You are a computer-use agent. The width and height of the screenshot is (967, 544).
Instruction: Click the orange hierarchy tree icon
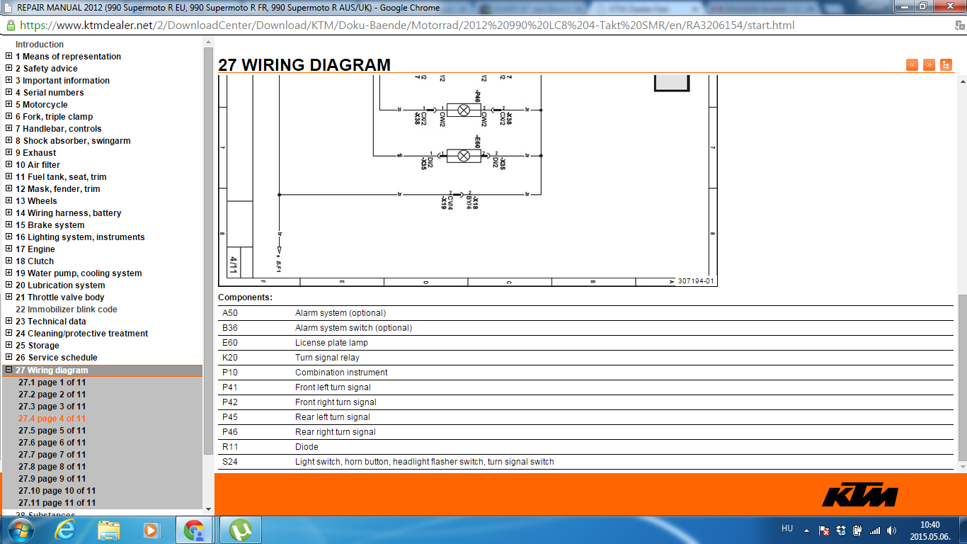(946, 64)
